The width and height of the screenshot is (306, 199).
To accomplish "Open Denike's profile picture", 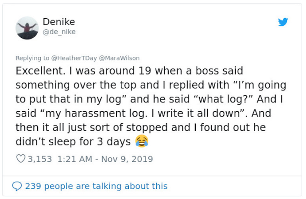I will point(27,28).
